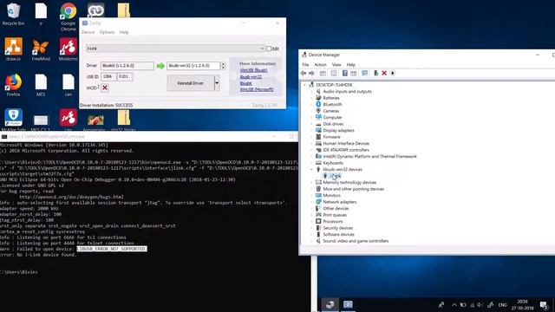
Task: Open FreeMind desktop shortcut
Action: tap(41, 49)
